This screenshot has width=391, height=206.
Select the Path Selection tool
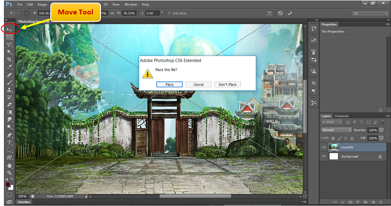pos(9,150)
